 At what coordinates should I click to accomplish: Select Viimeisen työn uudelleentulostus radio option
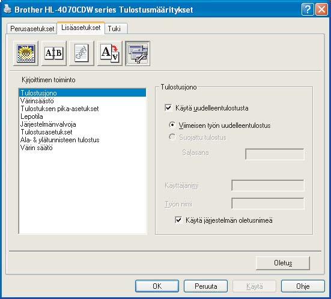172,125
